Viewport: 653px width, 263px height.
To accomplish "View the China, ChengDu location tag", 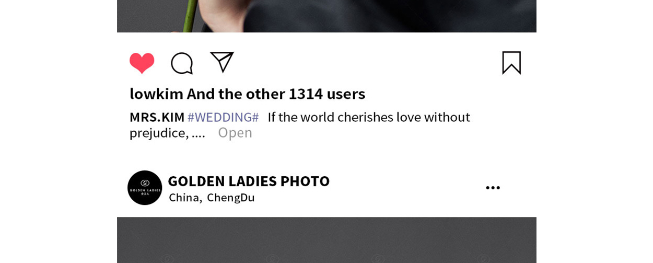I will pyautogui.click(x=212, y=198).
